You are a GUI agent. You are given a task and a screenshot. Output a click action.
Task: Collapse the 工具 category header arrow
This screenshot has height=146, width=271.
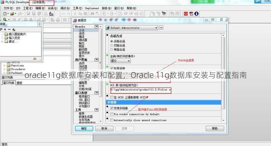coord(97,110)
